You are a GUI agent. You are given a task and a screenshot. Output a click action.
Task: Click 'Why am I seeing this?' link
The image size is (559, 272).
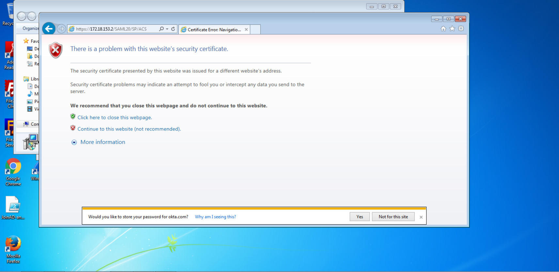click(x=215, y=217)
